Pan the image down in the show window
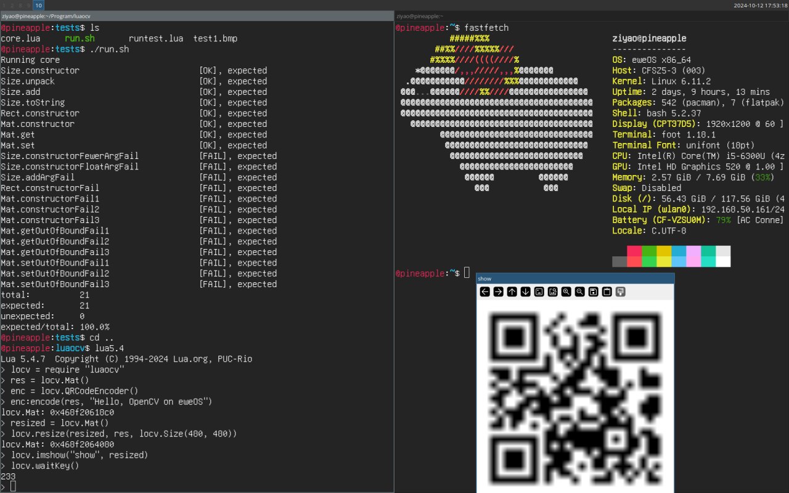Image resolution: width=789 pixels, height=493 pixels. [x=526, y=291]
